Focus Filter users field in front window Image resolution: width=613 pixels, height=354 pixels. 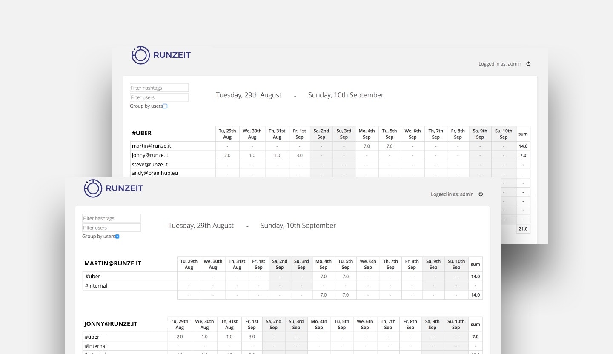pyautogui.click(x=112, y=228)
